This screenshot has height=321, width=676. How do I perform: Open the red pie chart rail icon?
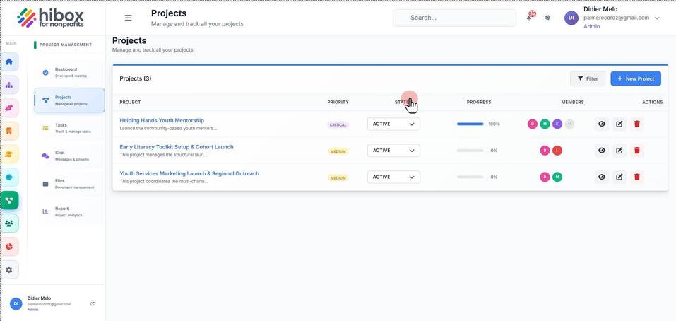pos(9,246)
